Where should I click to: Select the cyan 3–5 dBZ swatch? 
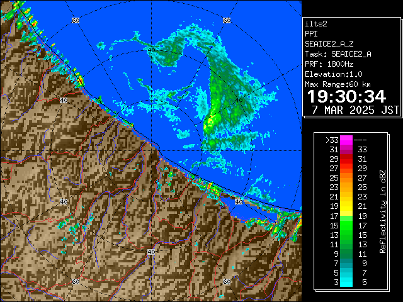coord(346,282)
